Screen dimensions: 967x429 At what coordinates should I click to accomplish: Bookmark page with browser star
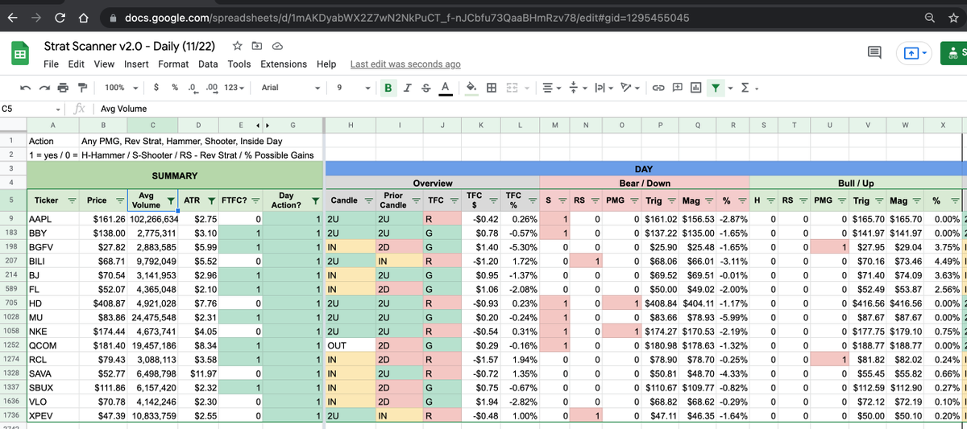tap(953, 18)
